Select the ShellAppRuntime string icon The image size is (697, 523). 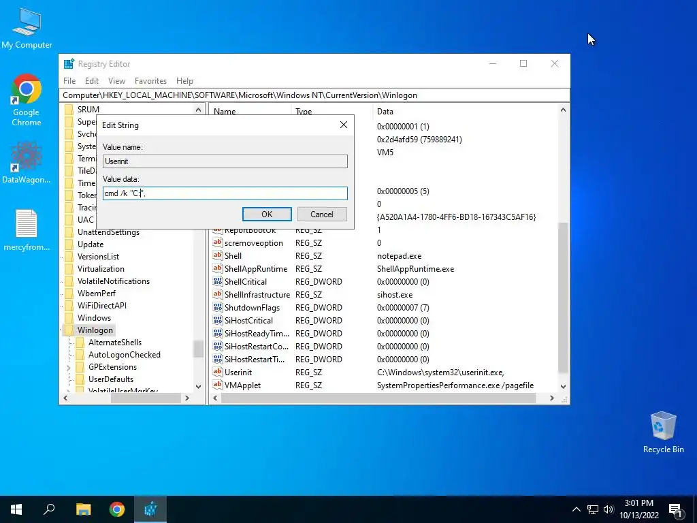pyautogui.click(x=217, y=268)
